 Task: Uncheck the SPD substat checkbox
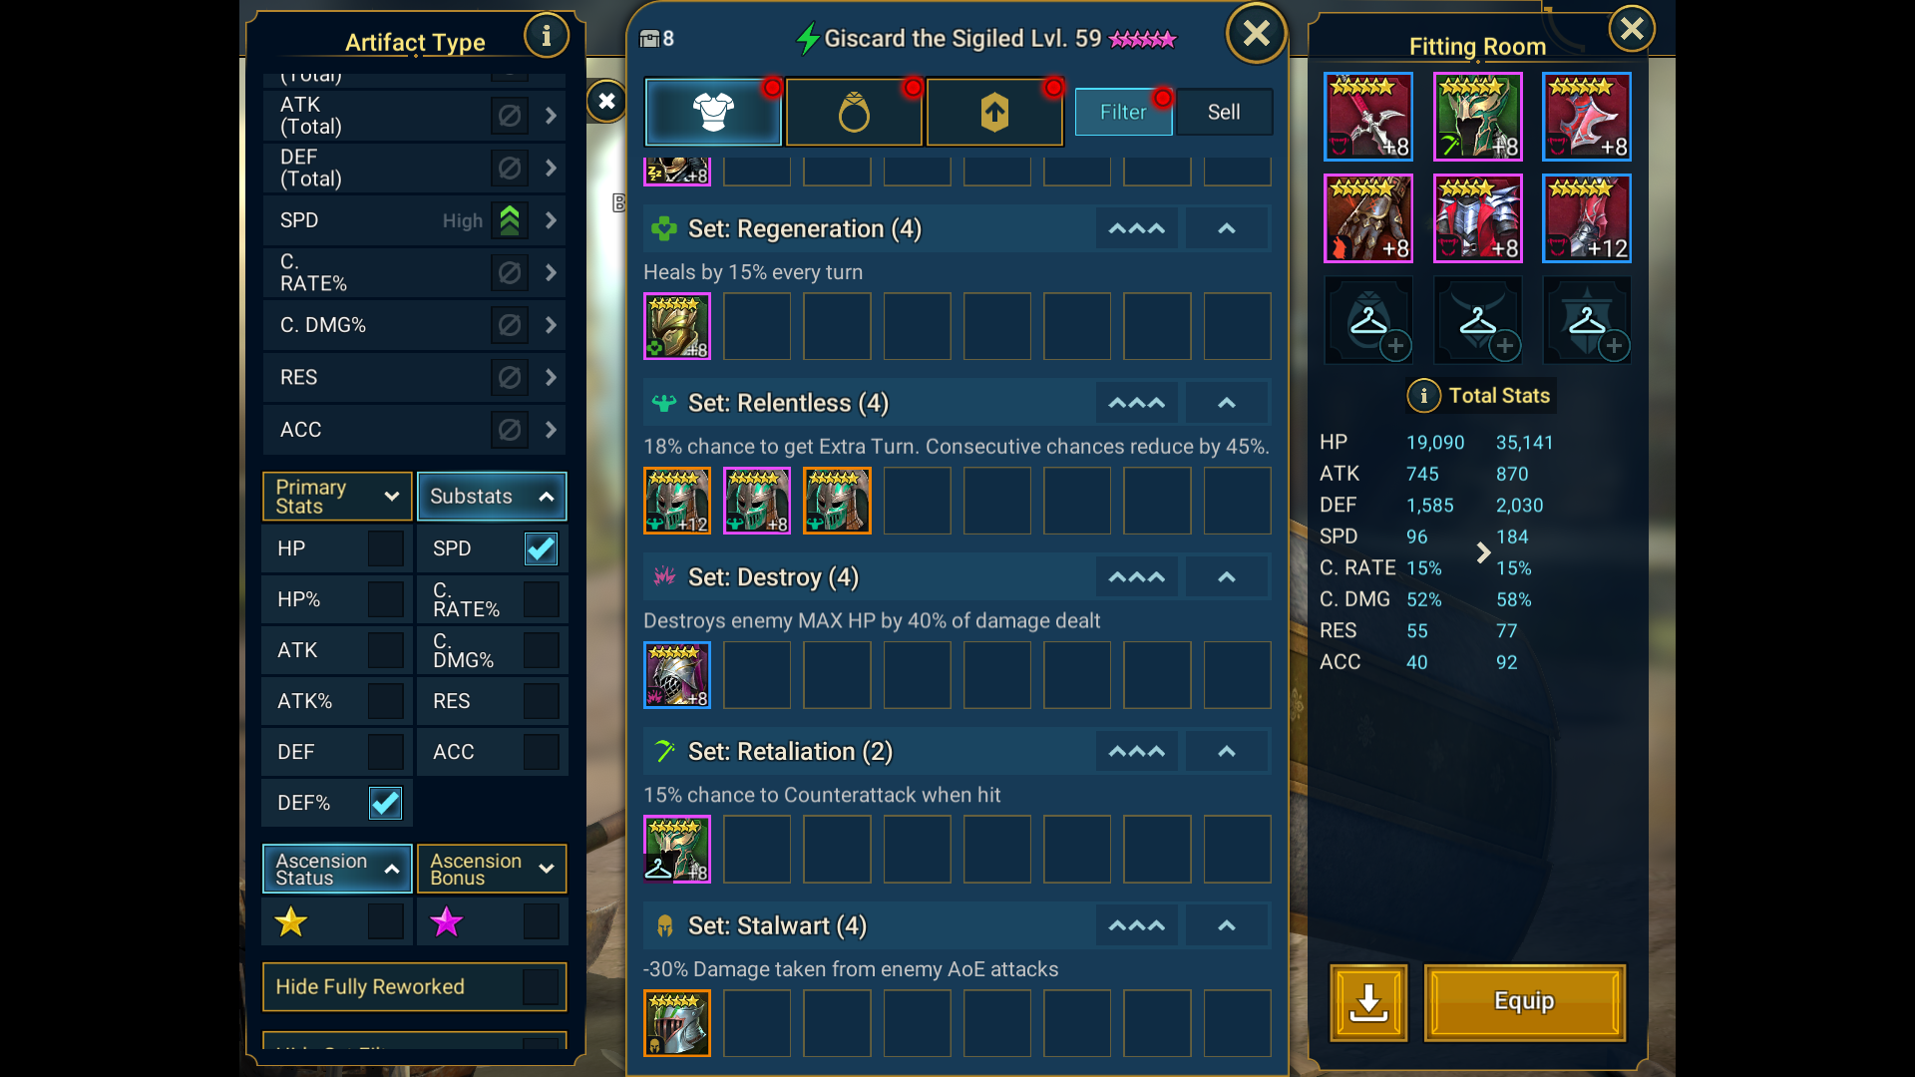tap(541, 548)
